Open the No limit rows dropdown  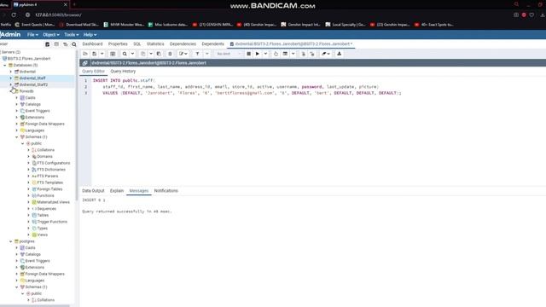coord(228,54)
